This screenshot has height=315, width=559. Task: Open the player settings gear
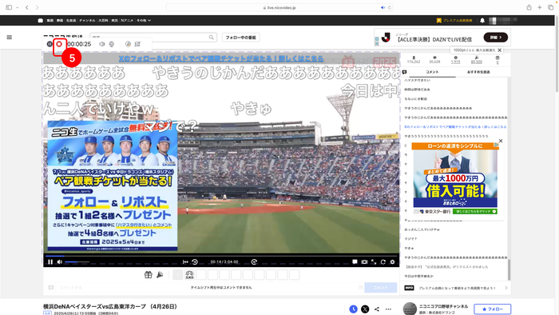(392, 262)
